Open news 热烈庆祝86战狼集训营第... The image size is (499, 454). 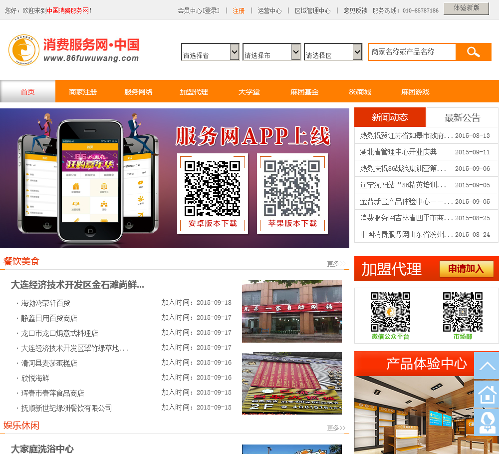[x=403, y=168]
